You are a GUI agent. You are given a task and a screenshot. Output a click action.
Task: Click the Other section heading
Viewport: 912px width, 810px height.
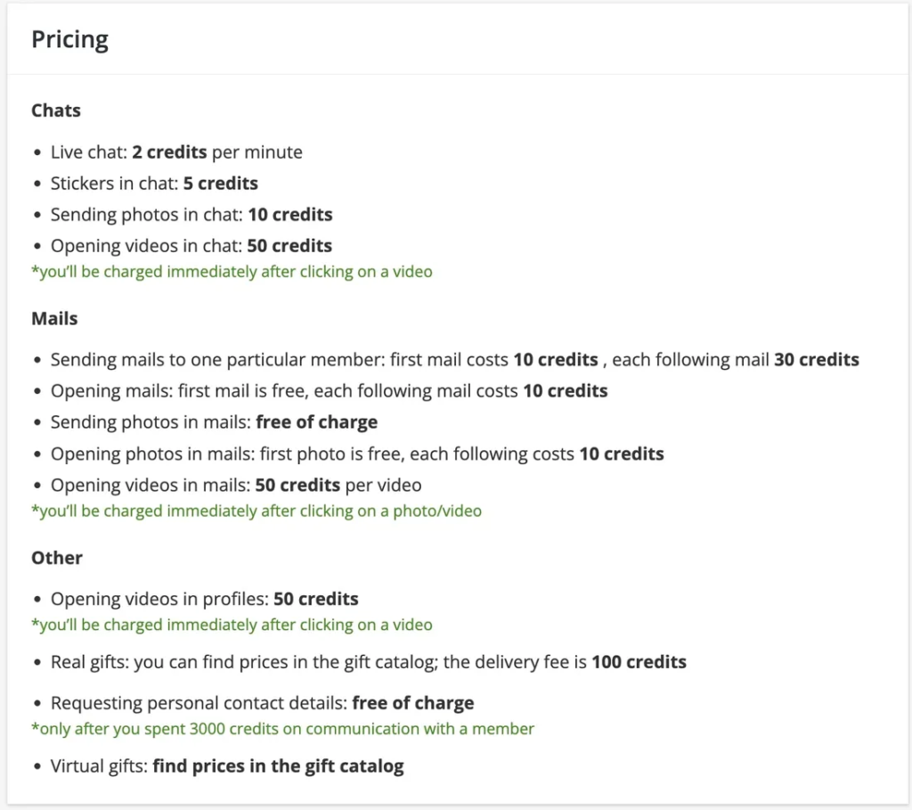(x=57, y=558)
